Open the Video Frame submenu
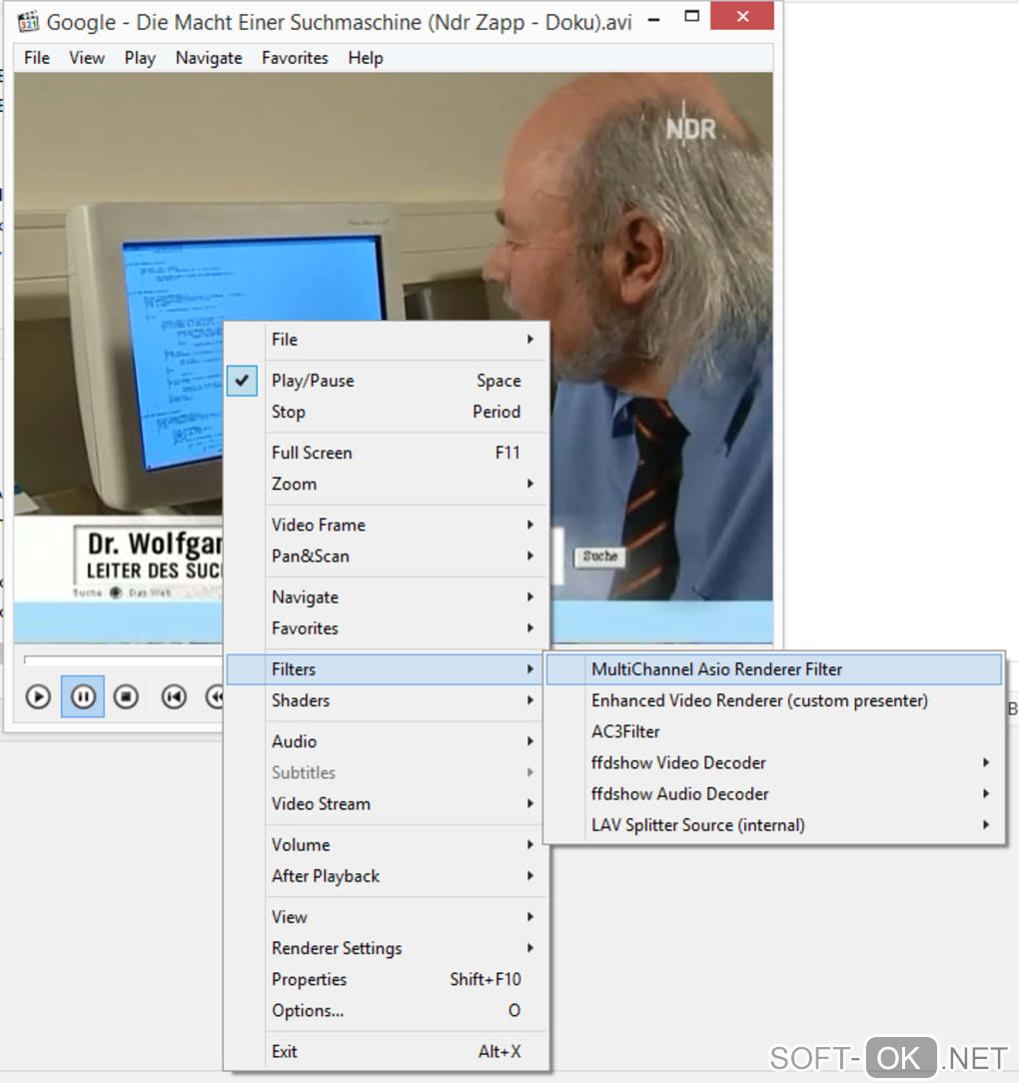This screenshot has width=1019, height=1083. 387,525
